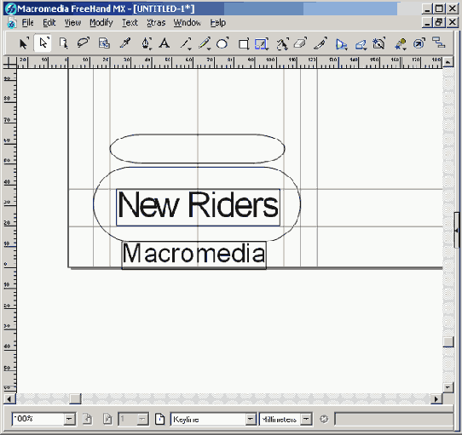The width and height of the screenshot is (462, 435).
Task: Select the Pointer tool
Action: click(24, 43)
